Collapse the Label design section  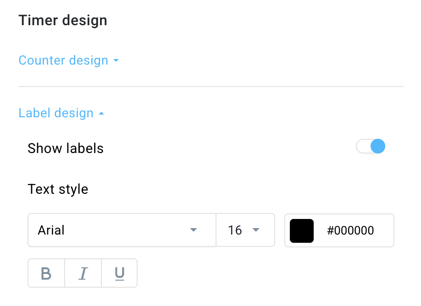(55, 113)
